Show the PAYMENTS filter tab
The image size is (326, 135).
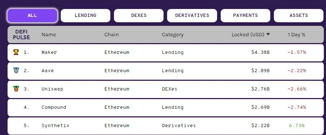coord(245,15)
